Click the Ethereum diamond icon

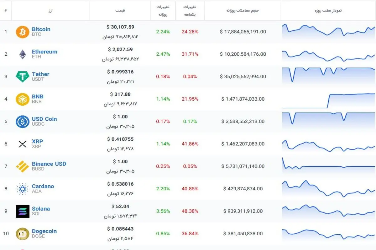(23, 54)
